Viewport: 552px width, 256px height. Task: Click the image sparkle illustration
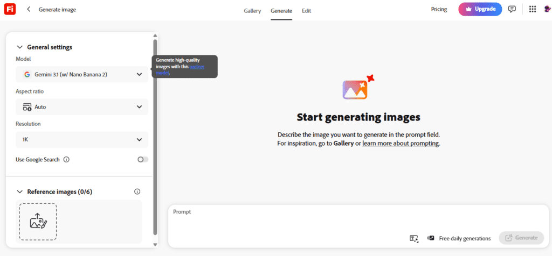pos(358,87)
